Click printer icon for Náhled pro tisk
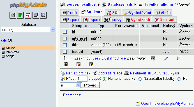The width and height of the screenshot is (194, 107). tap(63, 73)
